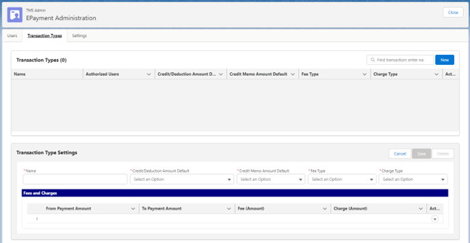Expand To Payment Amount column chevron
Screen dimensions: 470x243
229,209
